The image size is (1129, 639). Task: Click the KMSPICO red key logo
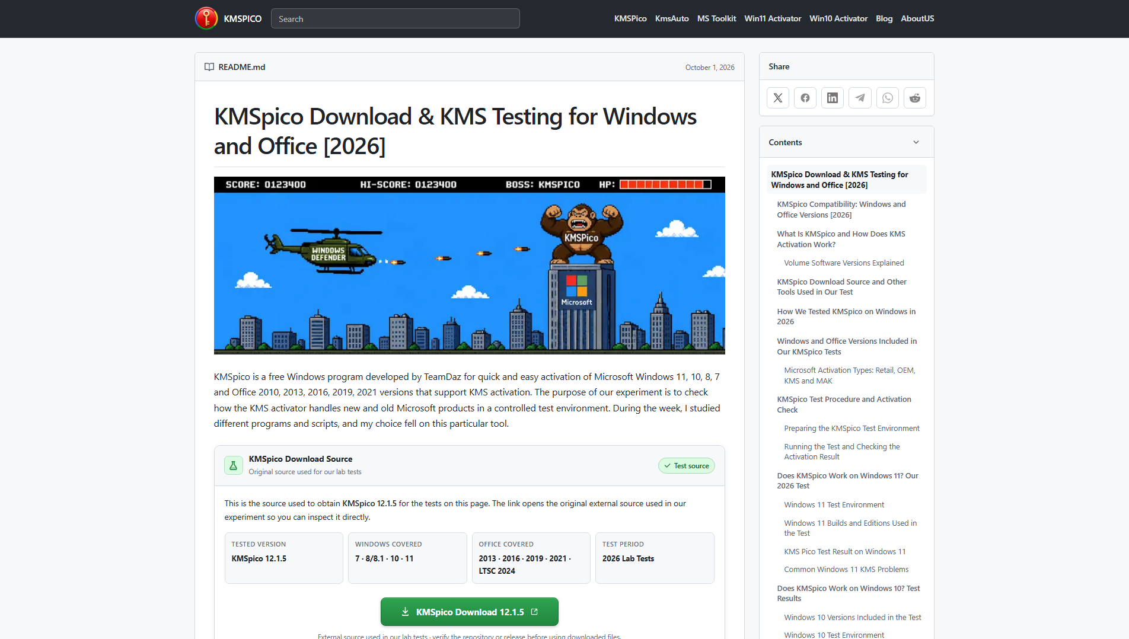pos(206,18)
